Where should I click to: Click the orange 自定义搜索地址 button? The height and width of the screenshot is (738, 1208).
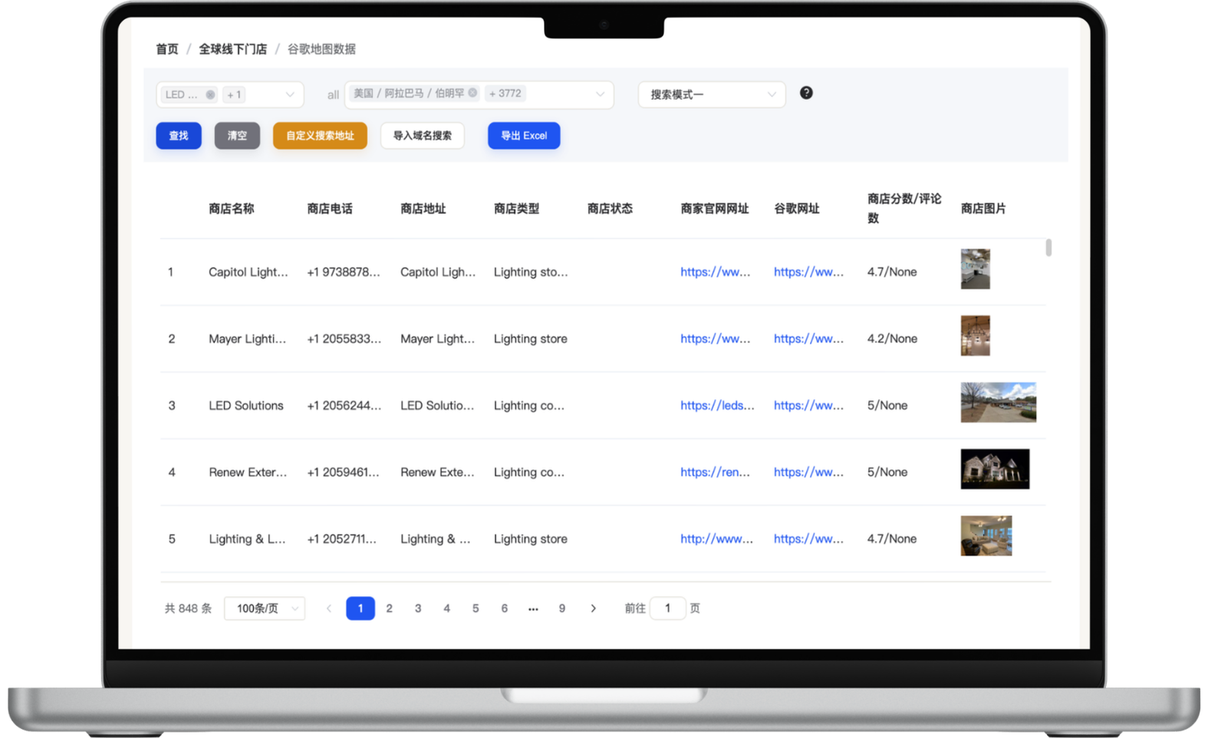click(x=320, y=136)
